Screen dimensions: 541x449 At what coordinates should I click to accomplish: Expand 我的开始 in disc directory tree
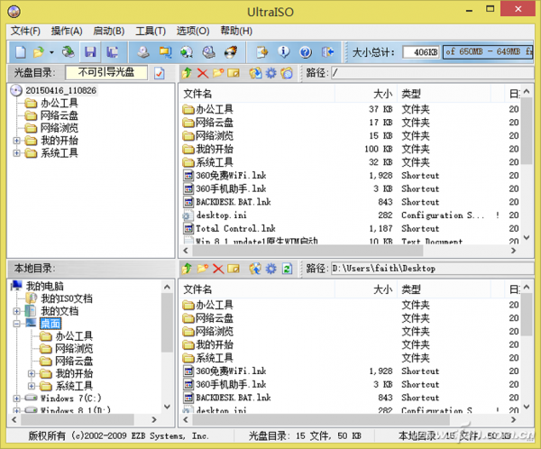coord(16,141)
